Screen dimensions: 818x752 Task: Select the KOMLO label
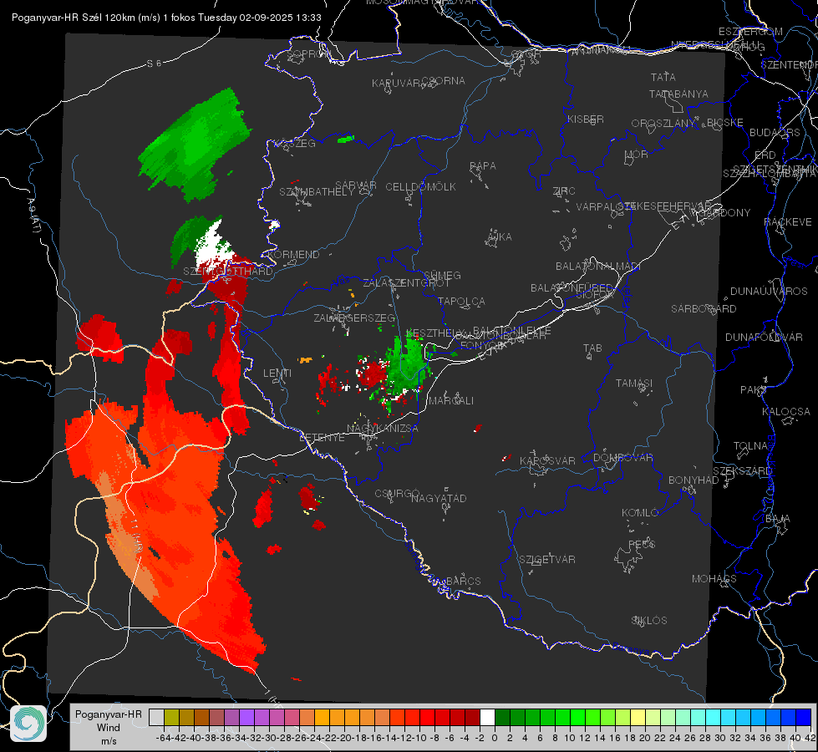(640, 512)
